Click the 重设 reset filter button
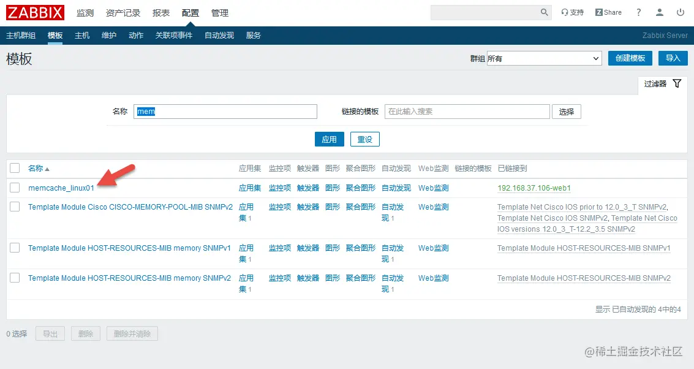 (x=364, y=139)
